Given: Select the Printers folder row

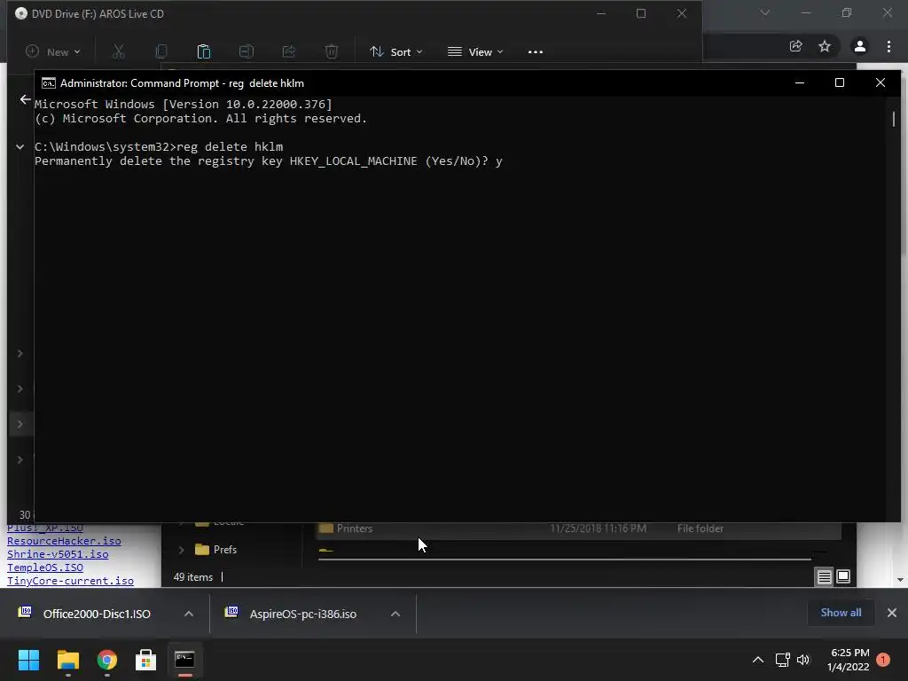Looking at the screenshot, I should (x=579, y=528).
